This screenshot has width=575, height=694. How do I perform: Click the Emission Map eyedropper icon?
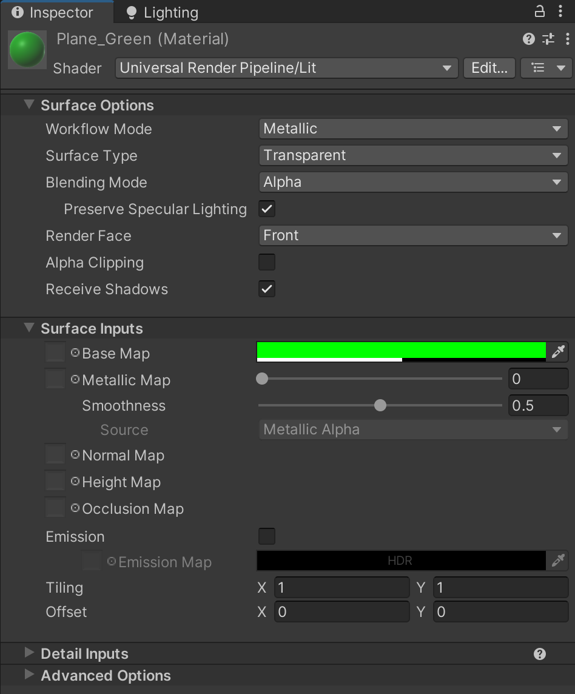click(x=558, y=561)
